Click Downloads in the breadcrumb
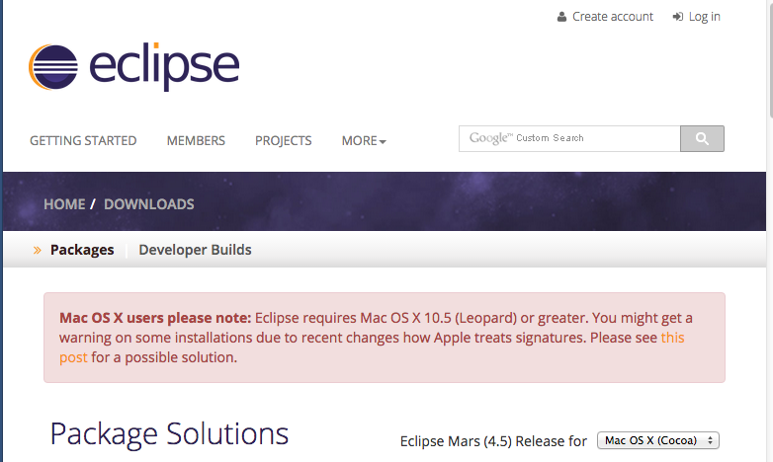773x462 pixels. 148,204
